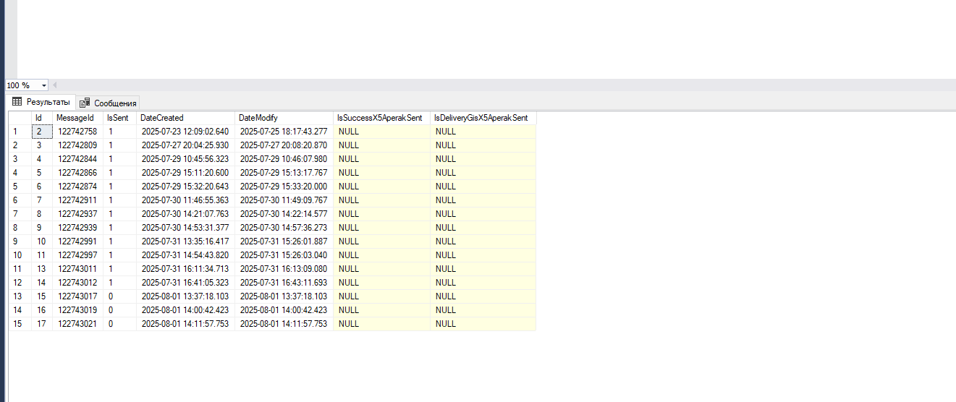Image resolution: width=956 pixels, height=402 pixels.
Task: Click MessageId cell 122742866
Action: pyautogui.click(x=78, y=173)
